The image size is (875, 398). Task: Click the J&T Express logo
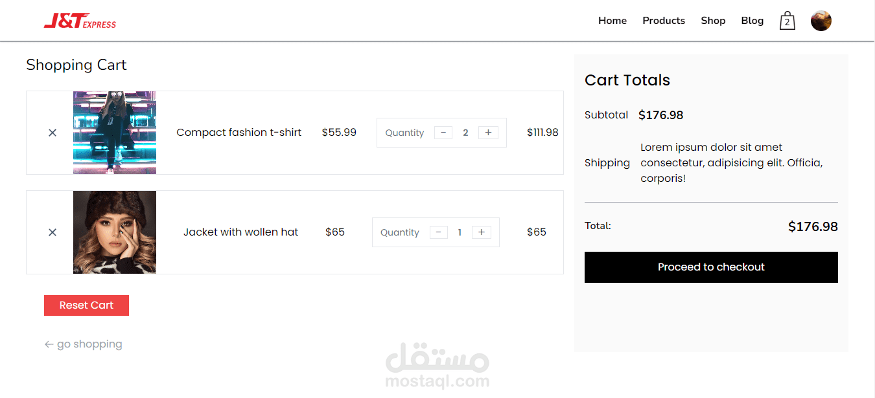(x=80, y=21)
